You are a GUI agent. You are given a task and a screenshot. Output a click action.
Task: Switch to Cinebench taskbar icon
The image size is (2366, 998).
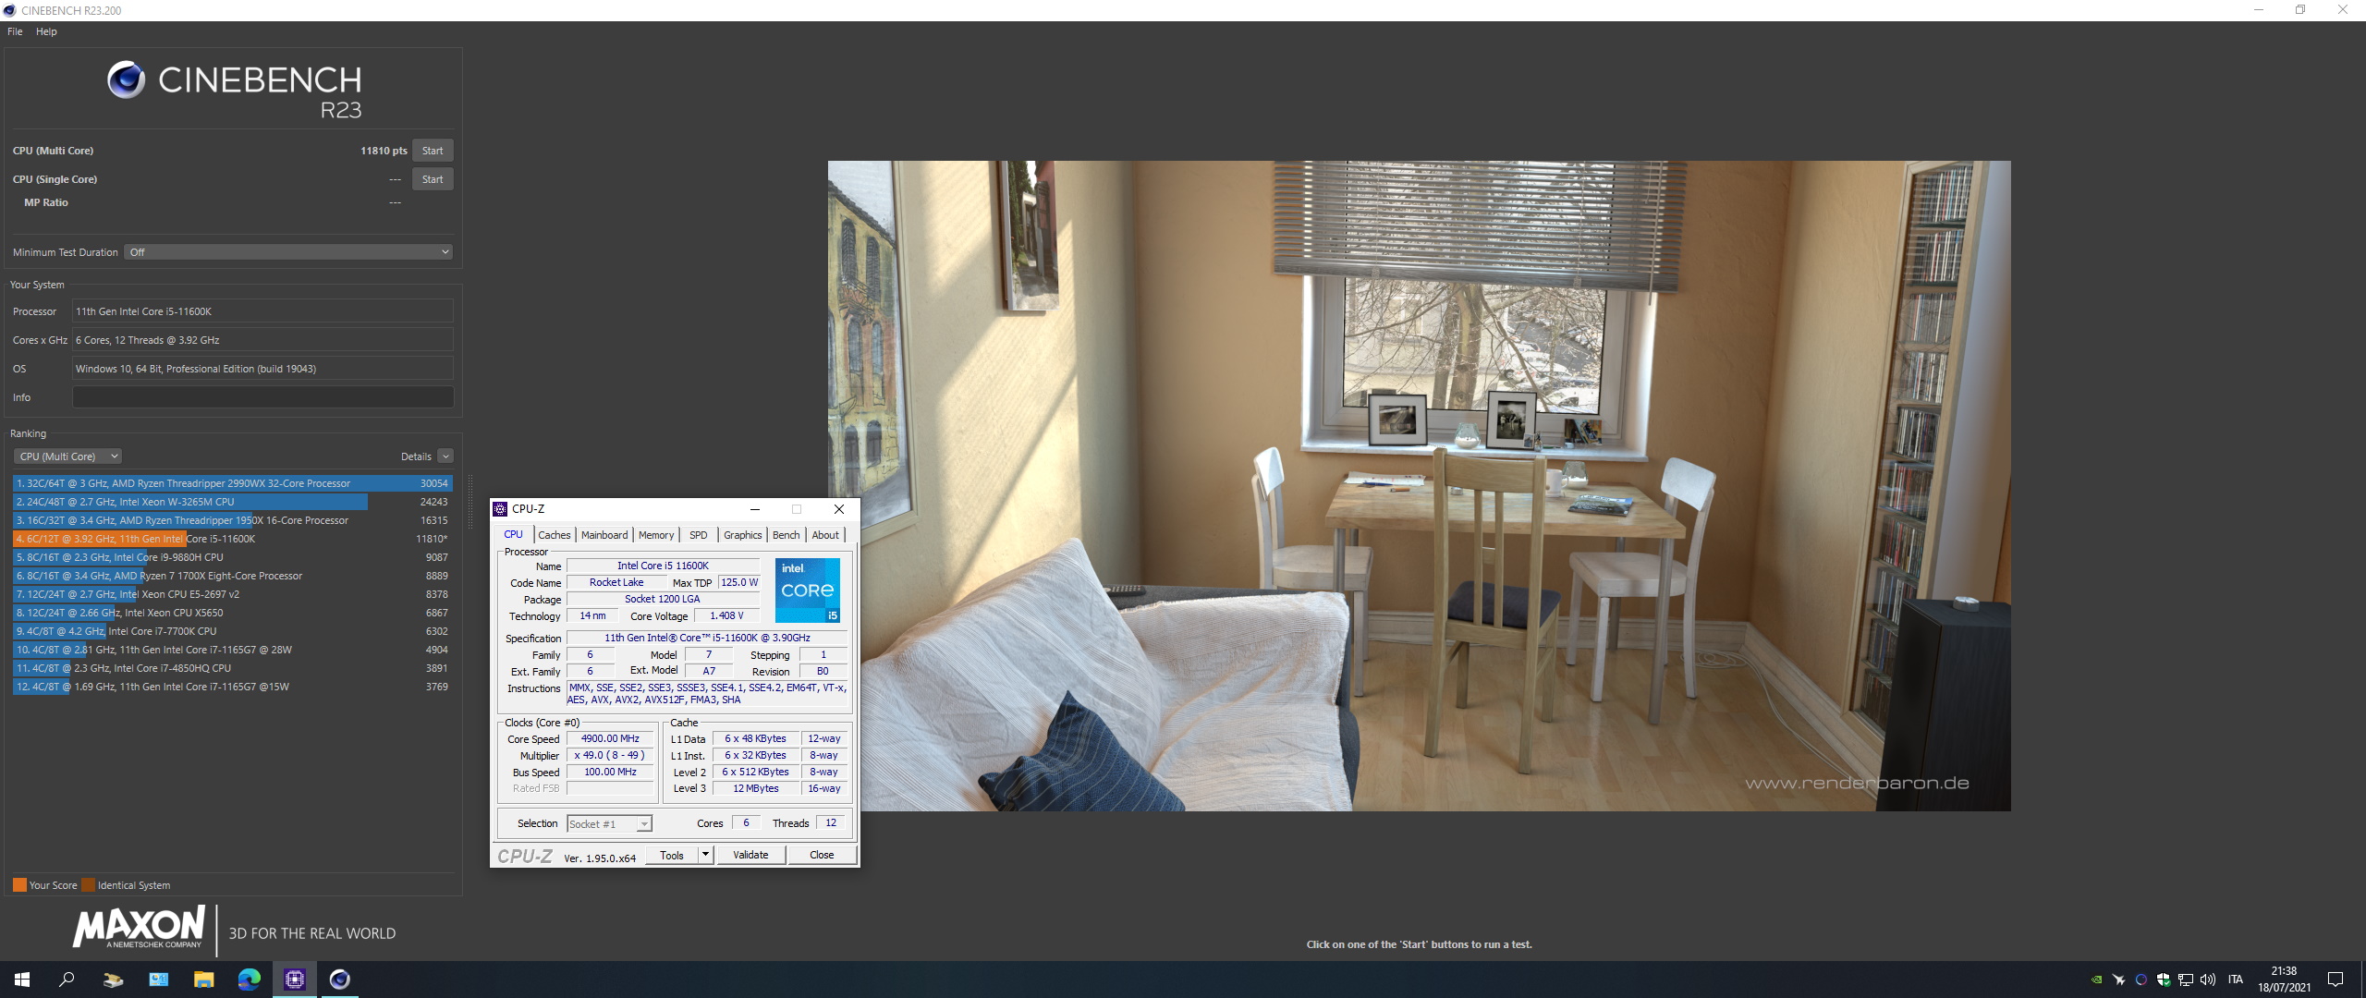pos(339,980)
